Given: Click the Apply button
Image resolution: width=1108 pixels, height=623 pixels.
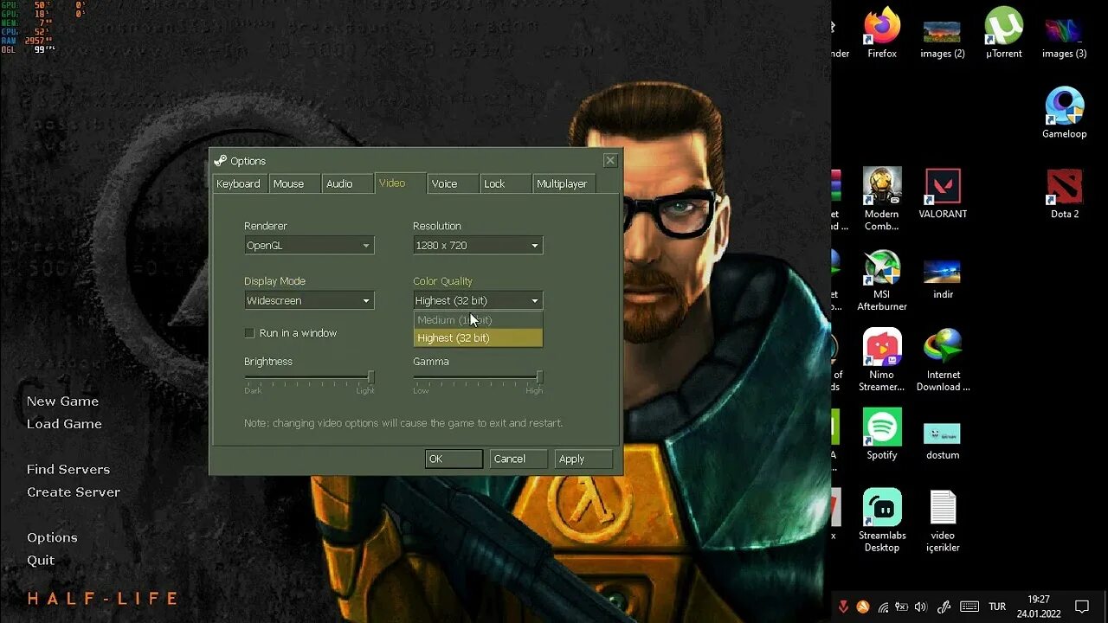Looking at the screenshot, I should click(583, 459).
